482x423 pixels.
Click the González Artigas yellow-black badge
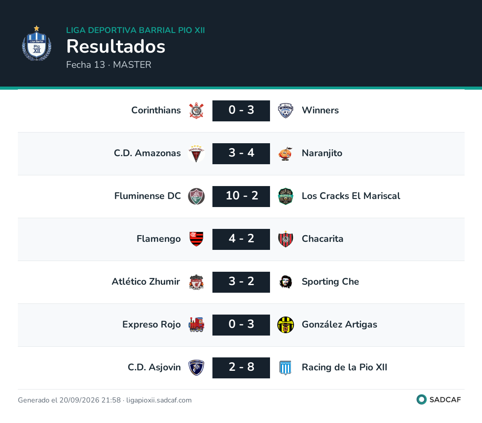click(x=285, y=325)
